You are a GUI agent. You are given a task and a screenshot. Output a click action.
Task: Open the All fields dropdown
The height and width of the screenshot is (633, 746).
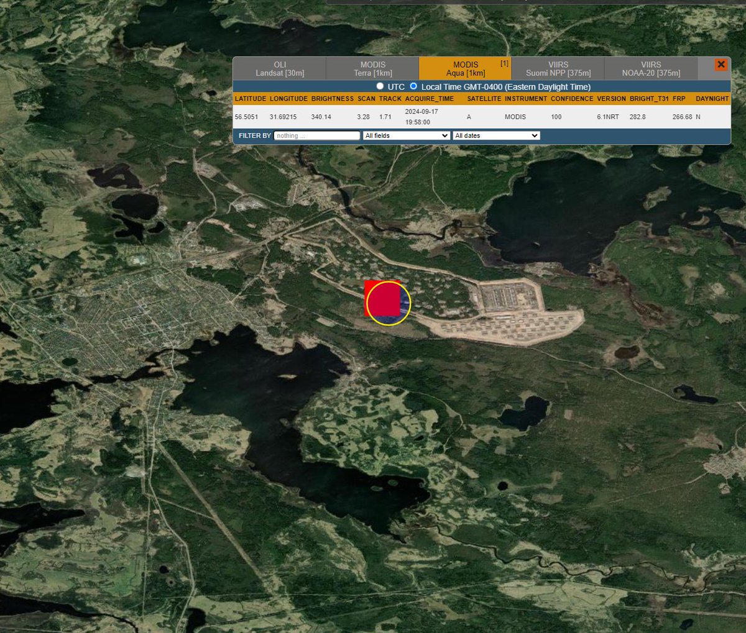406,135
